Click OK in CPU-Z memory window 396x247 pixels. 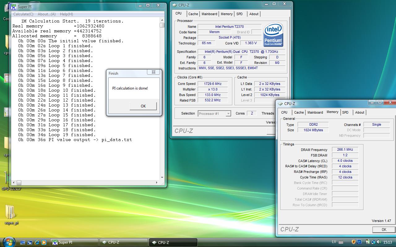tap(384, 229)
